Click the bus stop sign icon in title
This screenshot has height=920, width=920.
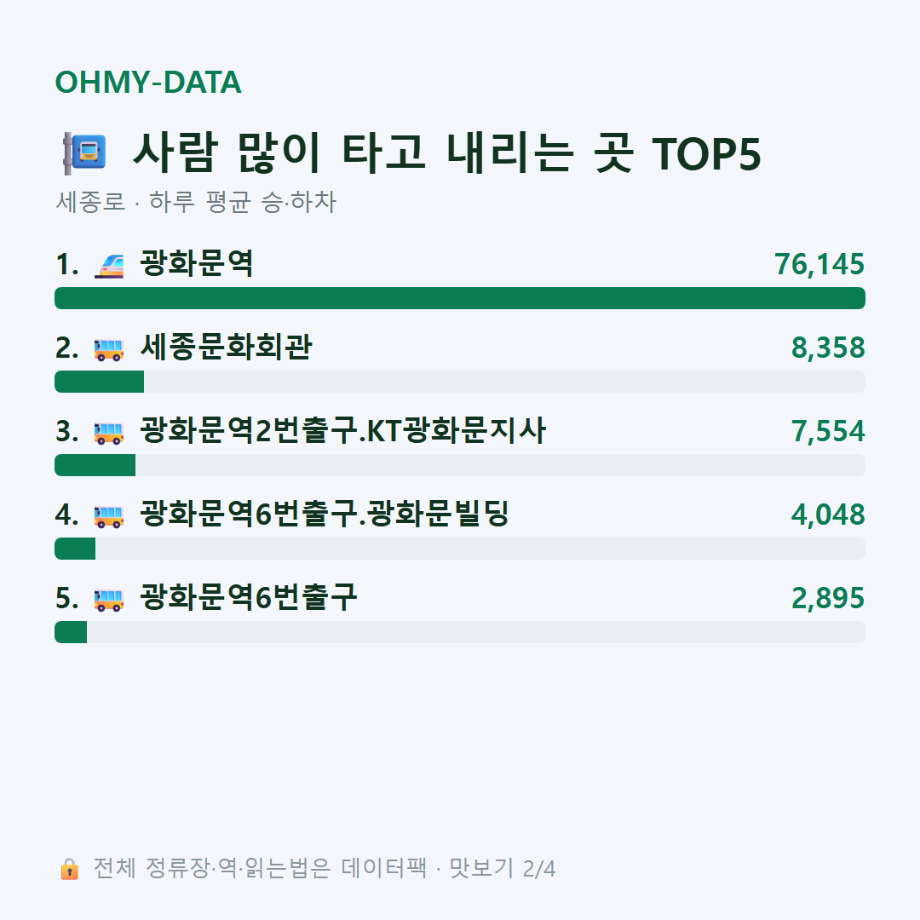[x=84, y=153]
